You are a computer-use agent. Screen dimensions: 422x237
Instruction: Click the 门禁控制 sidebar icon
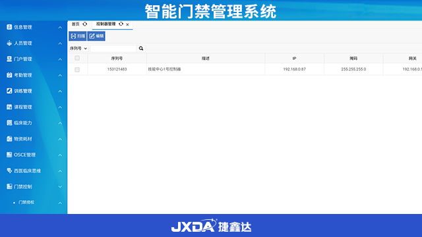click(x=9, y=186)
